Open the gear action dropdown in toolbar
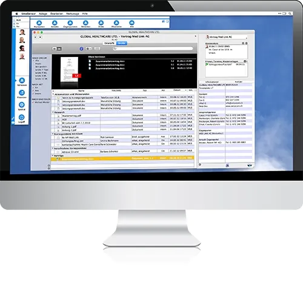303x287 pixels. coord(88,49)
